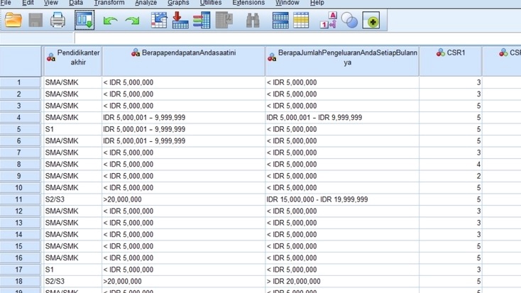Click the CSR1 value 3 in row 1
This screenshot has width=521, height=293.
click(451, 82)
